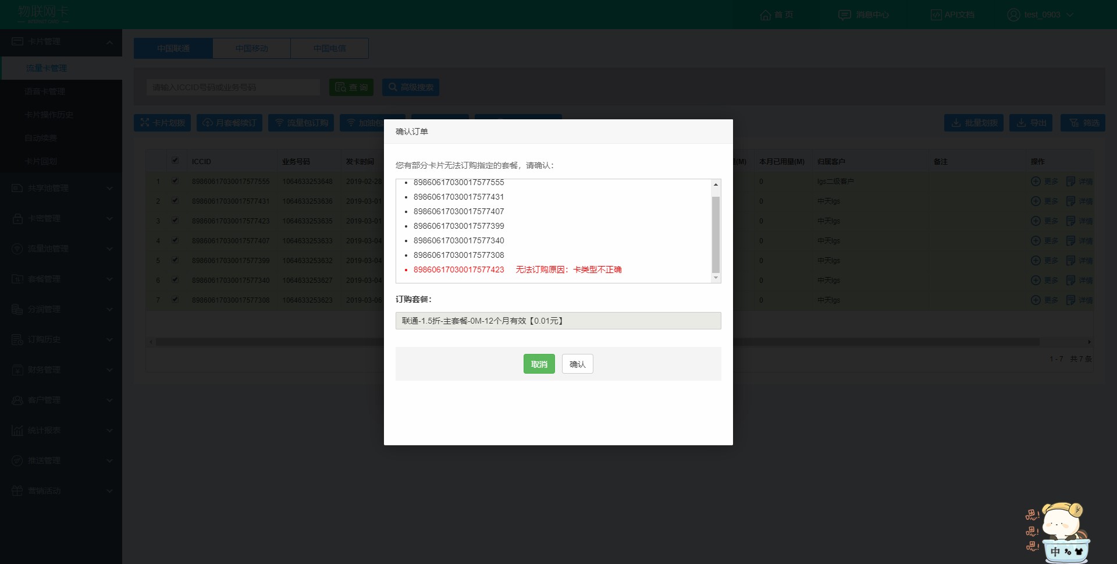Click the user avatar icon beside test_0903

(x=1013, y=15)
